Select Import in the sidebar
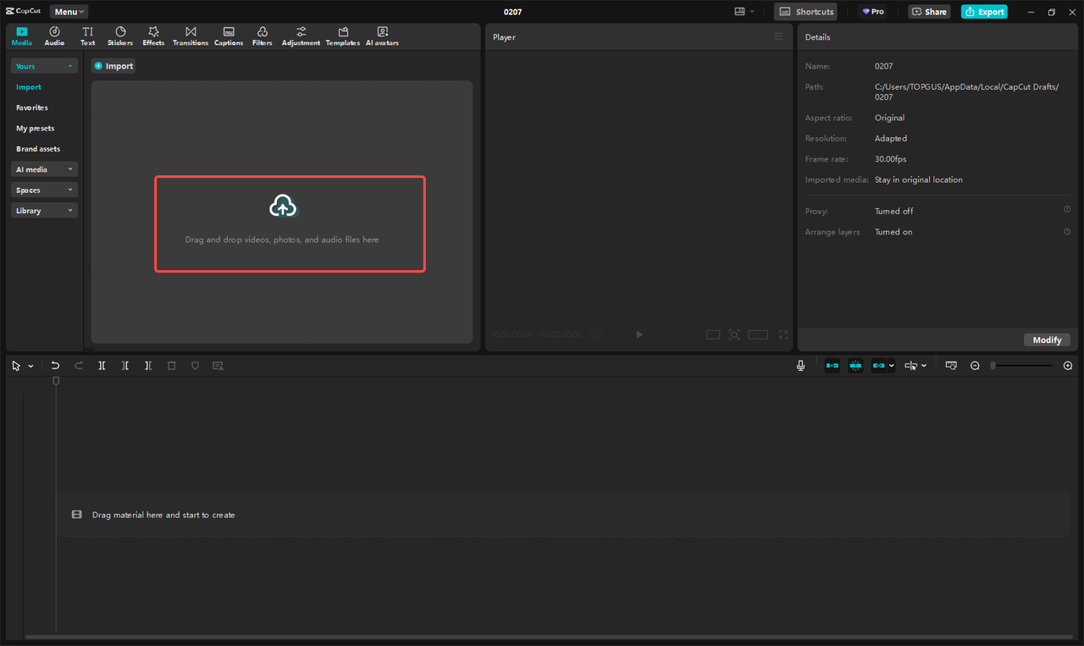 point(29,87)
